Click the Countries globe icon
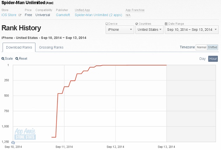Image resolution: width=221 pixels, height=150 pixels. 136,24
